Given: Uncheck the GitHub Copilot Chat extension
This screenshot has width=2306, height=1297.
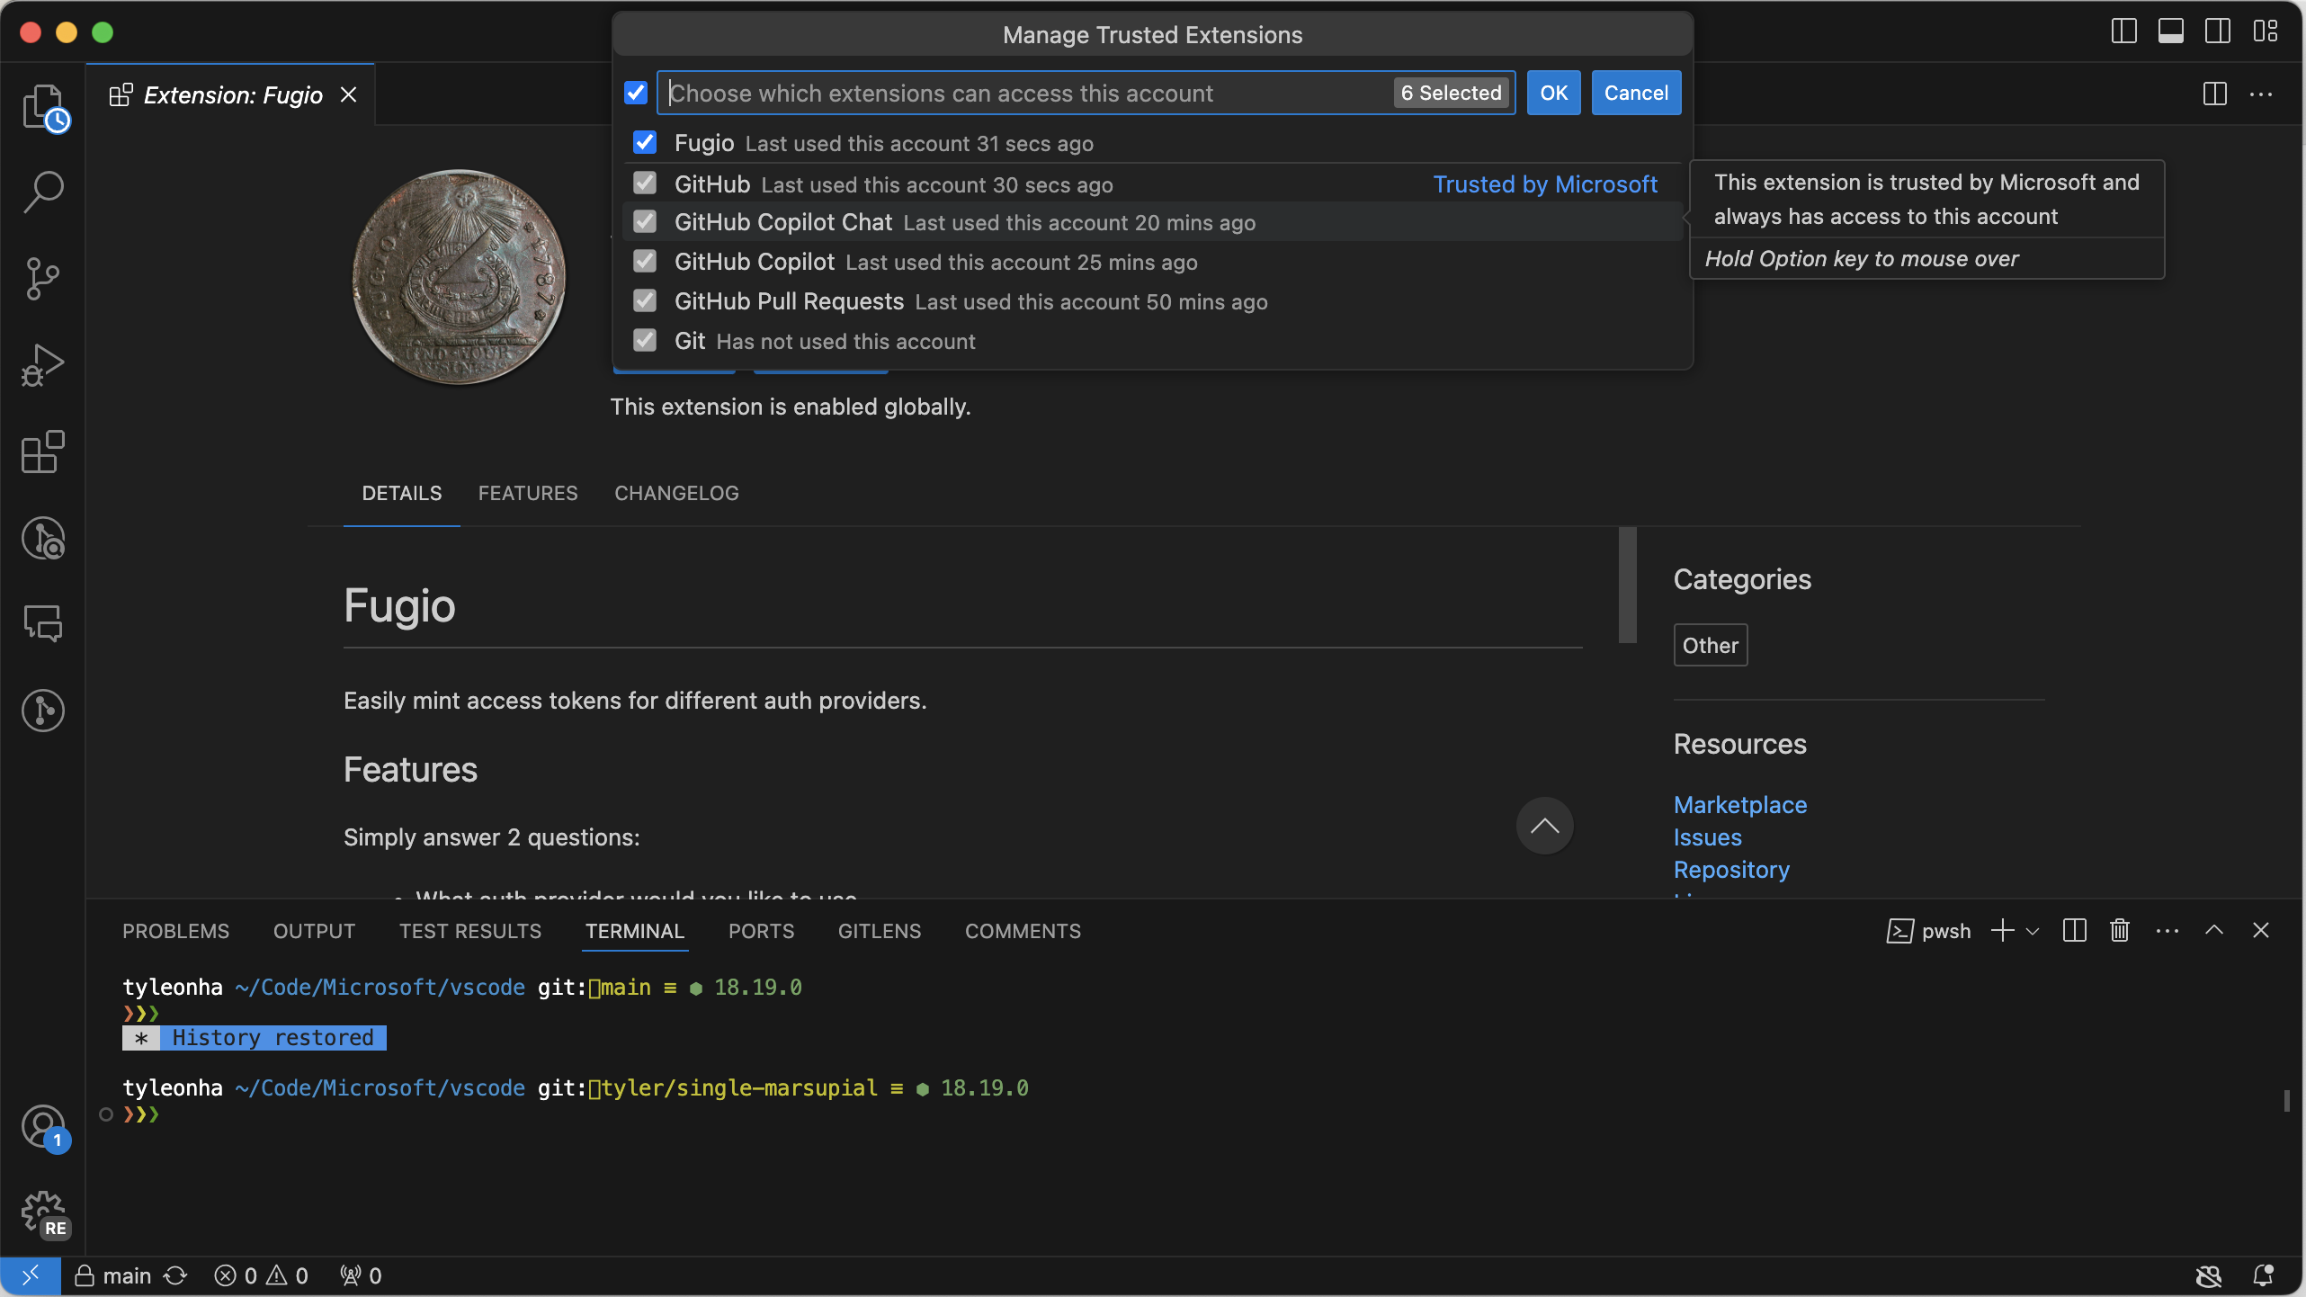Looking at the screenshot, I should (x=645, y=222).
